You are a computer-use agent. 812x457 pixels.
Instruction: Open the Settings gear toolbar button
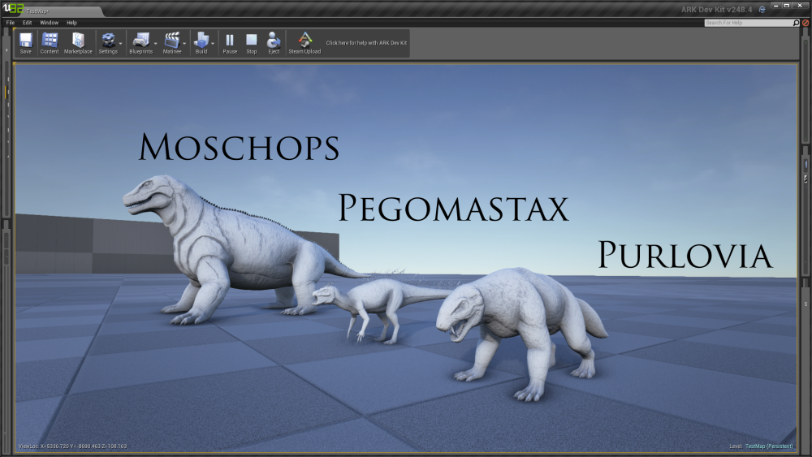pos(108,43)
